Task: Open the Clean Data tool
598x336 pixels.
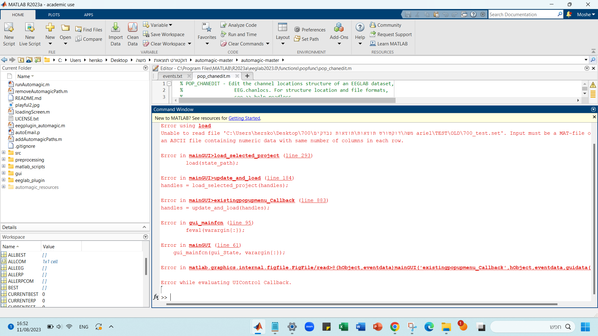Action: [132, 33]
